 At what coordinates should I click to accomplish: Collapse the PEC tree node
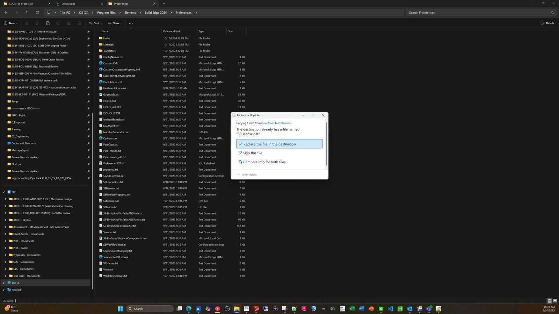click(x=4, y=192)
